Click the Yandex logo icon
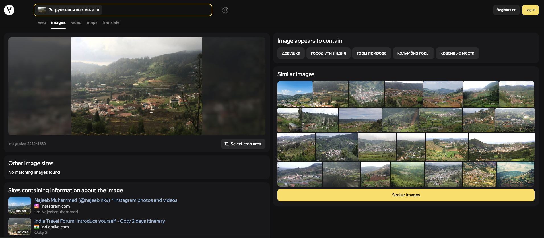Image resolution: width=544 pixels, height=238 pixels. point(9,10)
